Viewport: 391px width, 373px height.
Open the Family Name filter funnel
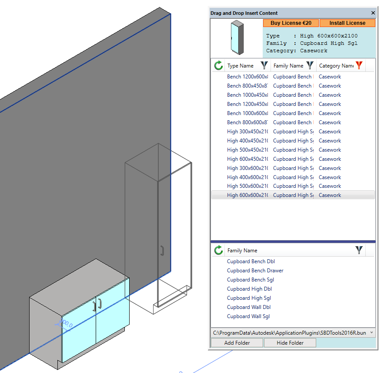pos(311,65)
